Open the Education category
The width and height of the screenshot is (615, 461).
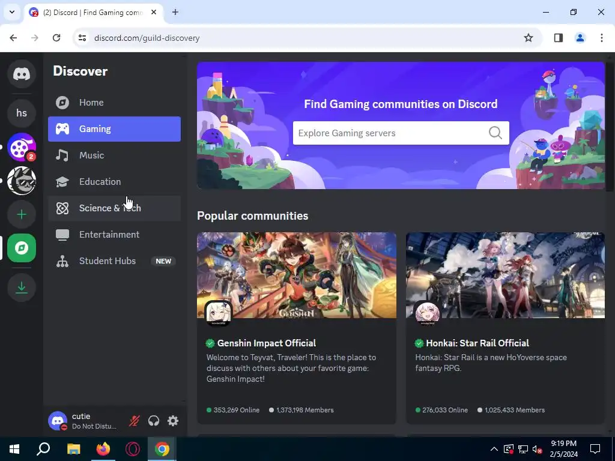[x=114, y=182]
